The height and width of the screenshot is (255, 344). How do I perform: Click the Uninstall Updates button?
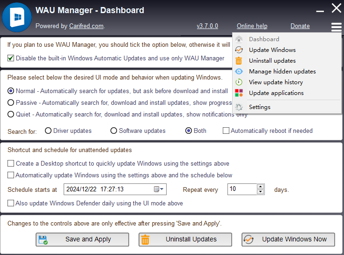[x=185, y=240]
